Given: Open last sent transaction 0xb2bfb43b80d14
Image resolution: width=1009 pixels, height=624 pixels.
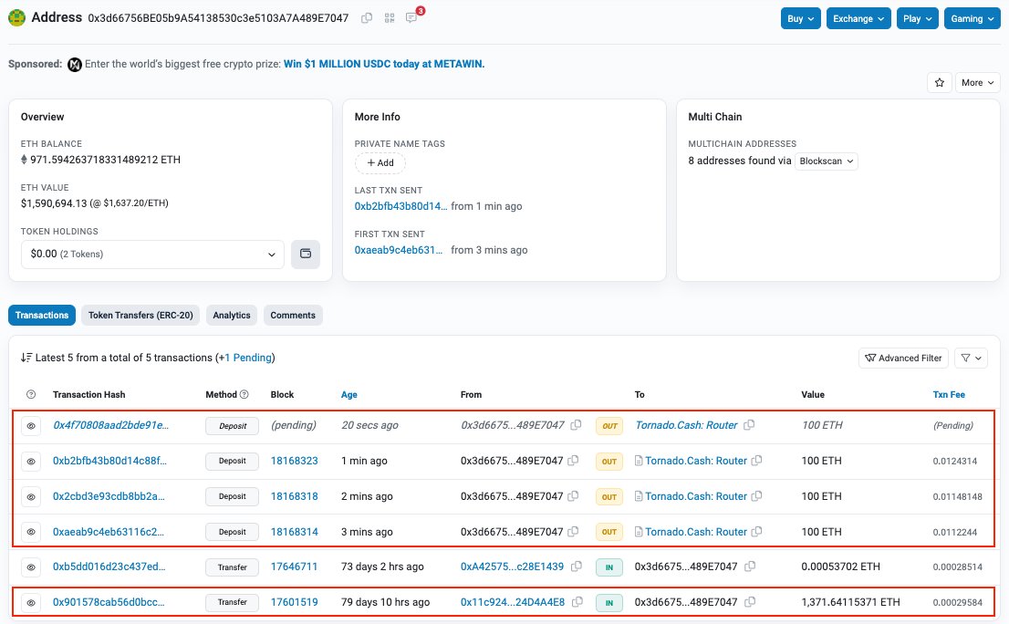Looking at the screenshot, I should coord(400,206).
